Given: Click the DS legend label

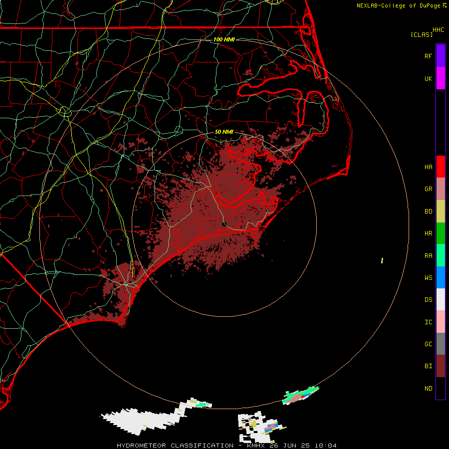Looking at the screenshot, I should (x=428, y=300).
